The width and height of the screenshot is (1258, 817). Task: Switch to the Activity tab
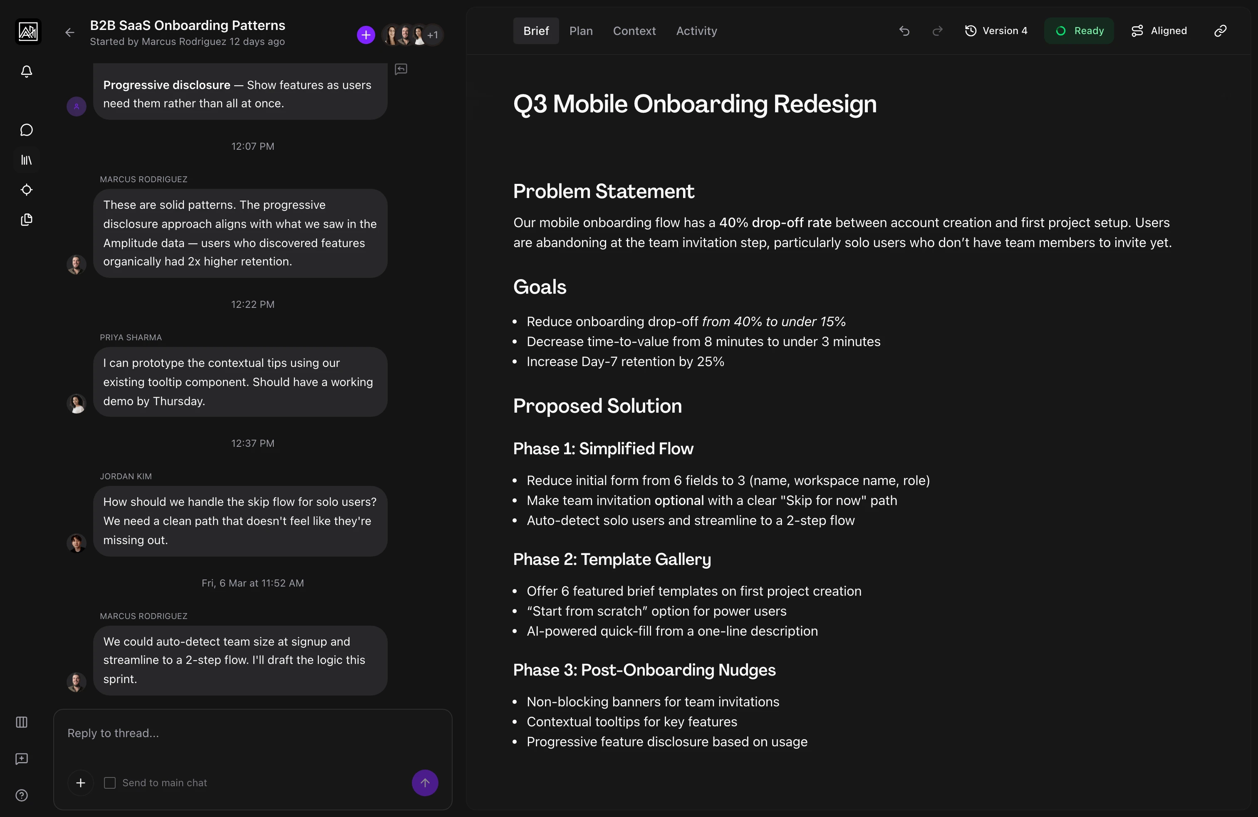coord(696,31)
